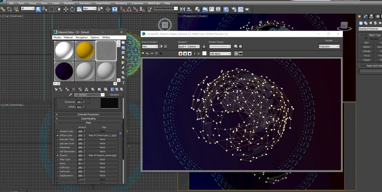Expand the SuperSampling rollout
This screenshot has width=382, height=192.
click(88, 119)
